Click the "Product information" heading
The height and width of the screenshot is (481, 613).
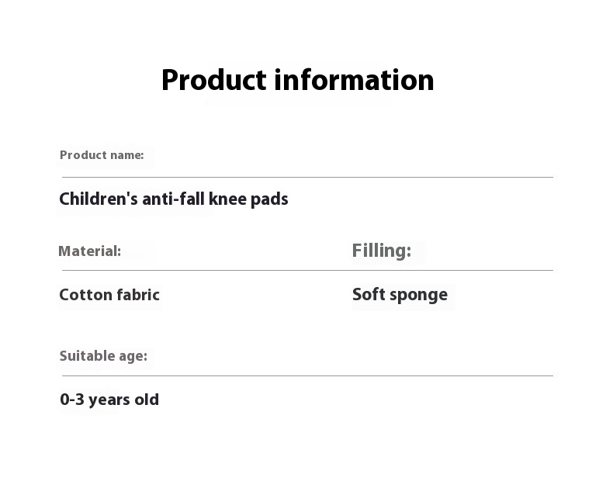tap(297, 81)
